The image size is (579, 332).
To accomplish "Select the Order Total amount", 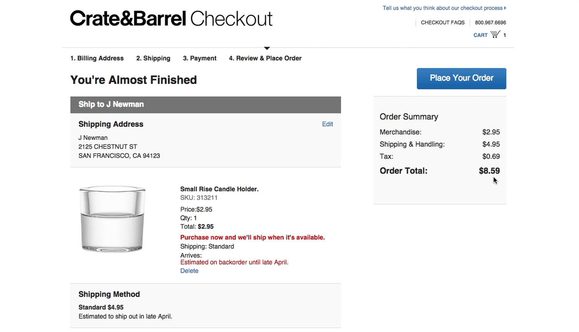I will (x=490, y=171).
